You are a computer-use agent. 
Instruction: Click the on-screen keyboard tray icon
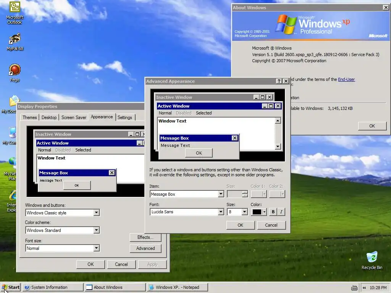click(354, 288)
